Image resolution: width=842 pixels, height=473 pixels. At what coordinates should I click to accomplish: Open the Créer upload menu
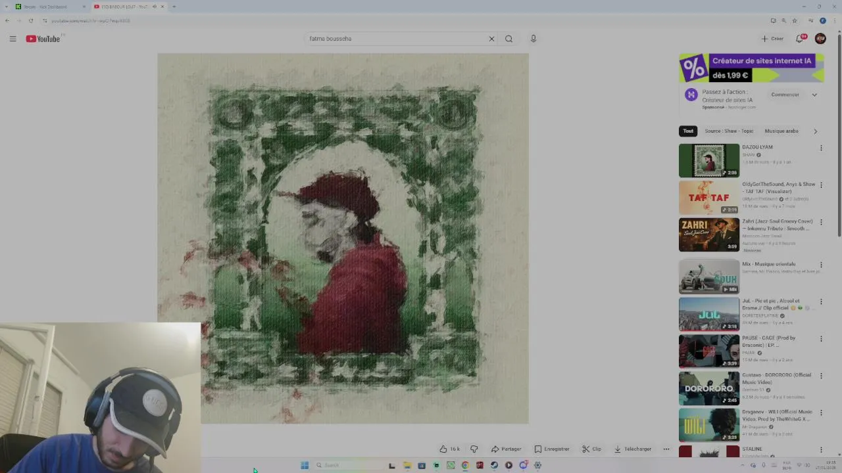pyautogui.click(x=772, y=39)
